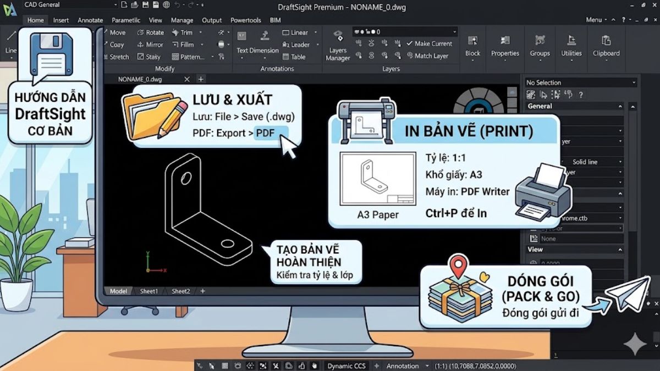Click the redo arrow icon
Viewport: 660px width, 371px height.
pyautogui.click(x=191, y=5)
